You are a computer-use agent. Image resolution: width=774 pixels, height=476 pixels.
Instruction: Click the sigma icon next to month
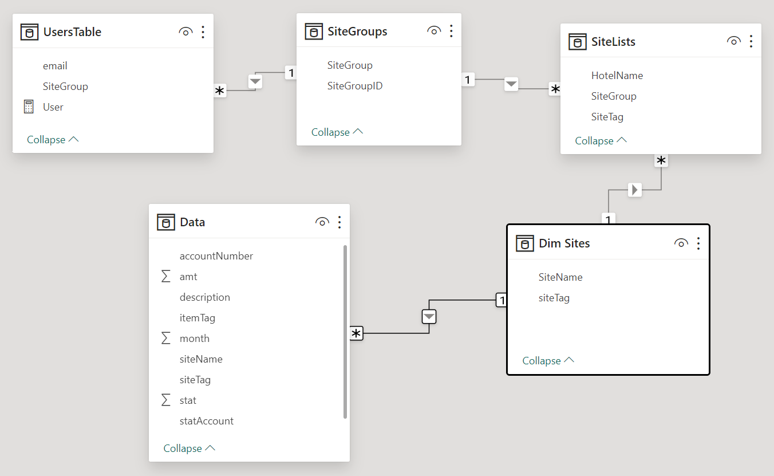(x=166, y=339)
